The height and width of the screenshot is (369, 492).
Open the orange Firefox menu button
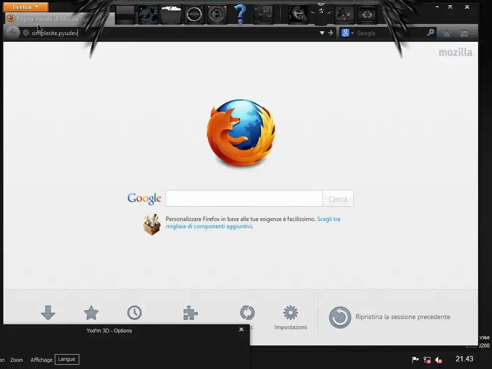(x=26, y=7)
